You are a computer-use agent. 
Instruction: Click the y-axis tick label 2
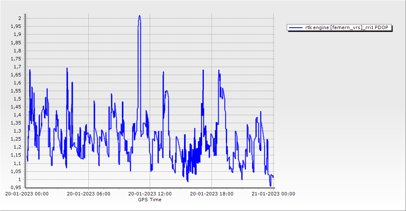pyautogui.click(x=19, y=18)
